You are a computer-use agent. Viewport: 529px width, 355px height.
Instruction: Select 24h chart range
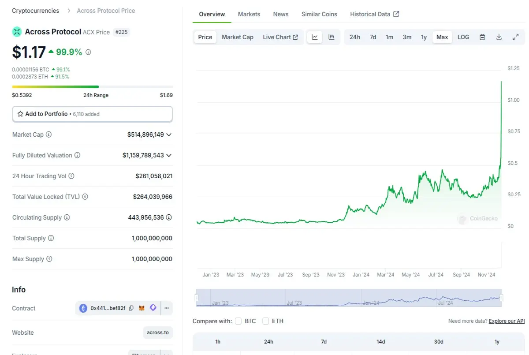355,37
